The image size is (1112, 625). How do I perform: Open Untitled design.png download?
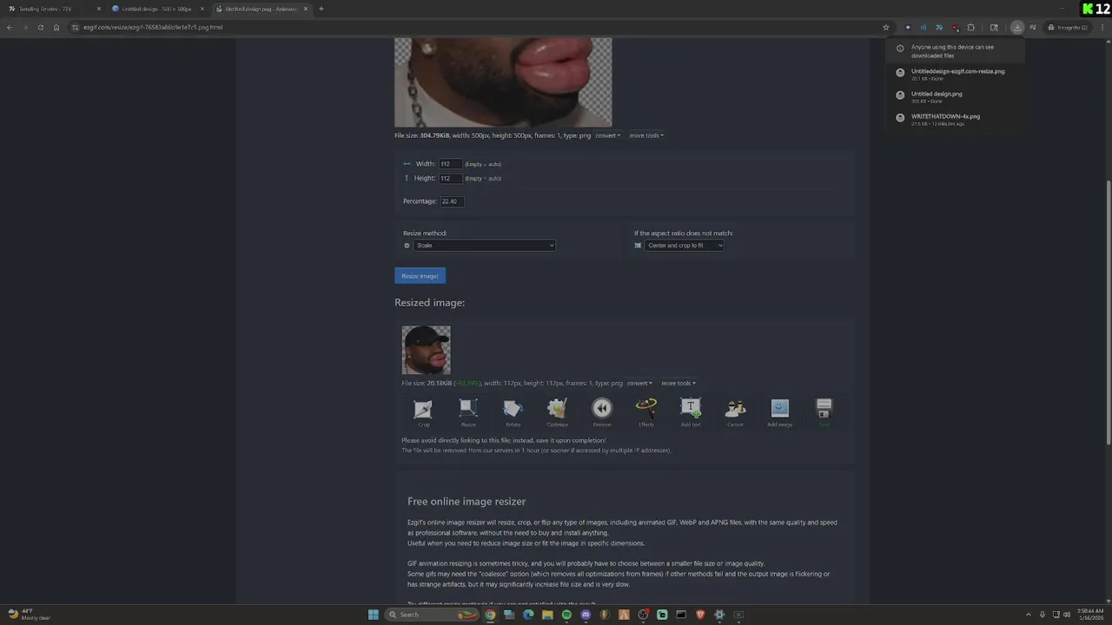(x=955, y=97)
